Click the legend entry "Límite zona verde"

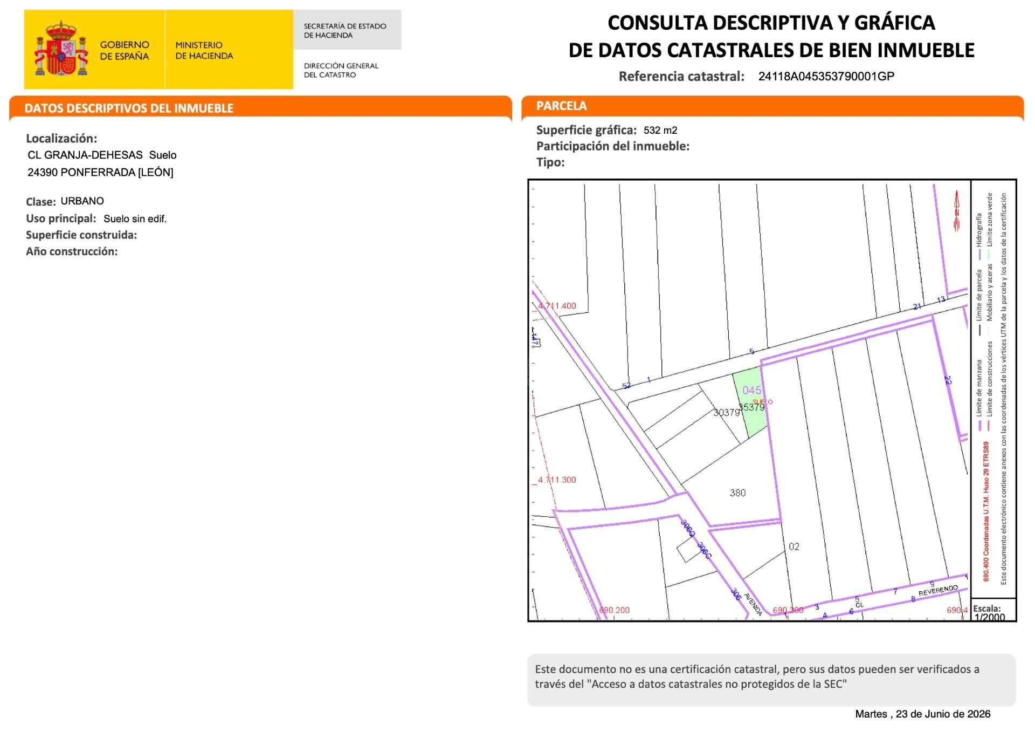coord(989,220)
